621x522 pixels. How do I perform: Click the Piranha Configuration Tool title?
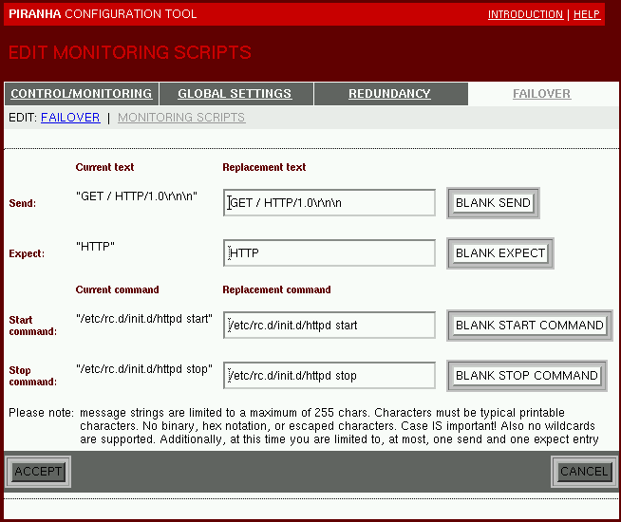pos(103,14)
